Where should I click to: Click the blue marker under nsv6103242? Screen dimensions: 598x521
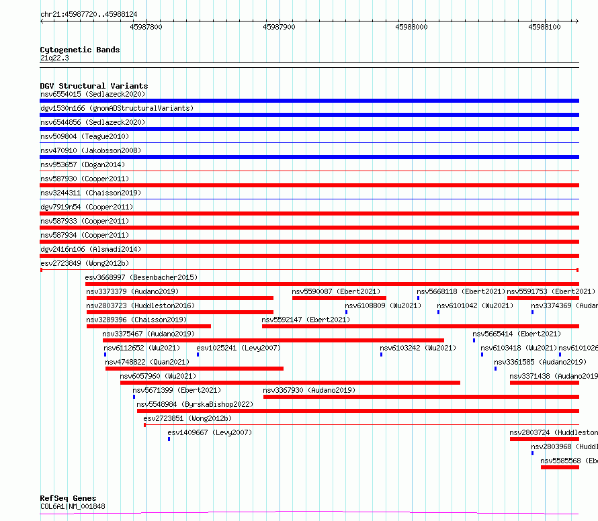381,354
